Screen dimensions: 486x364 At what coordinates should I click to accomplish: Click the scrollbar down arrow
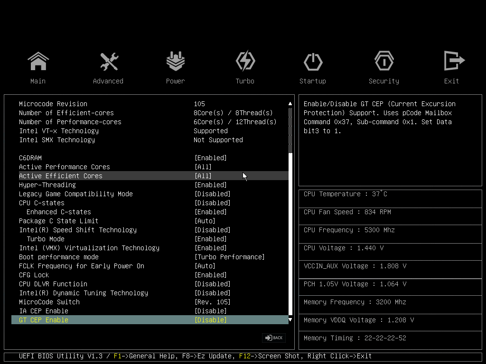point(290,320)
